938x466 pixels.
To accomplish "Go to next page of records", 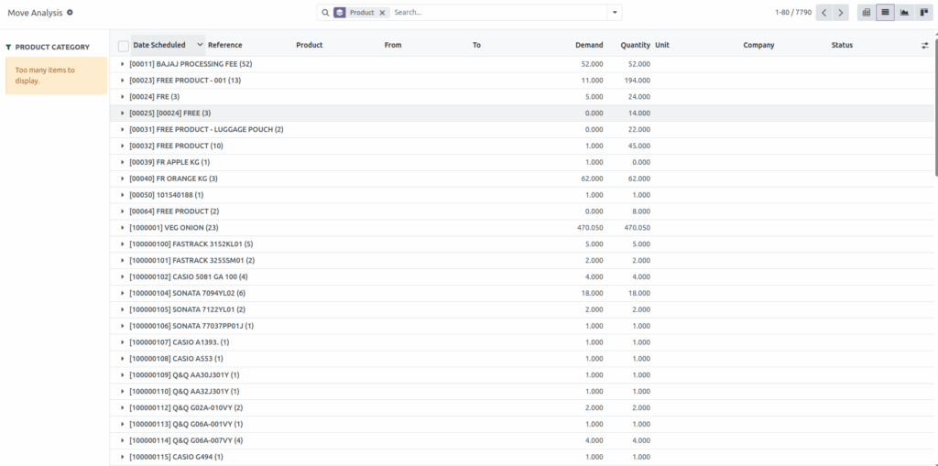I will point(841,13).
